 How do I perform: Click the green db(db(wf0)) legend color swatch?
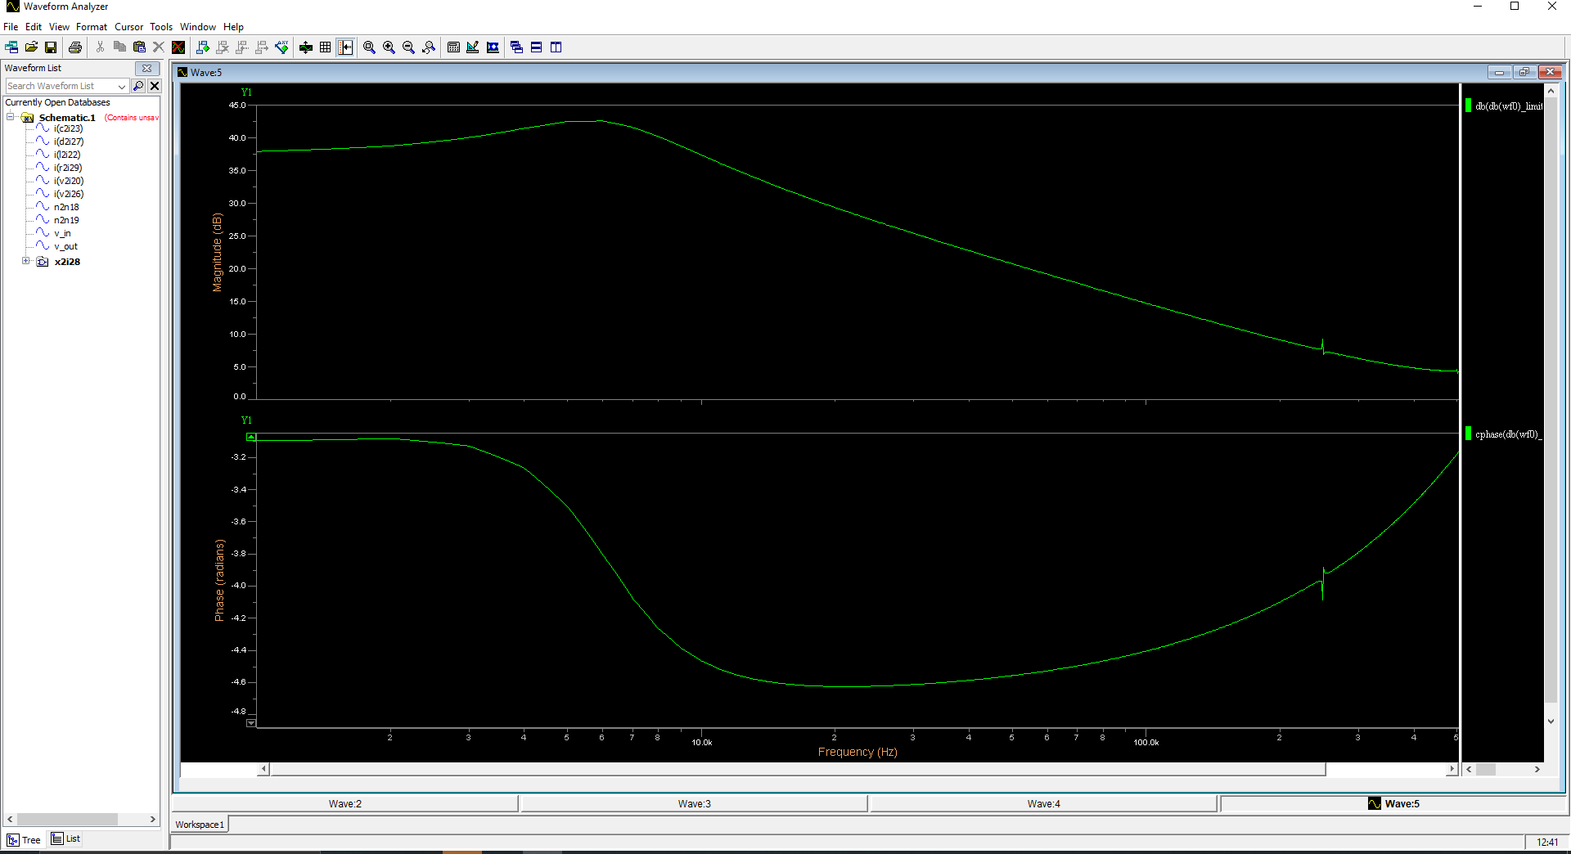tap(1468, 106)
